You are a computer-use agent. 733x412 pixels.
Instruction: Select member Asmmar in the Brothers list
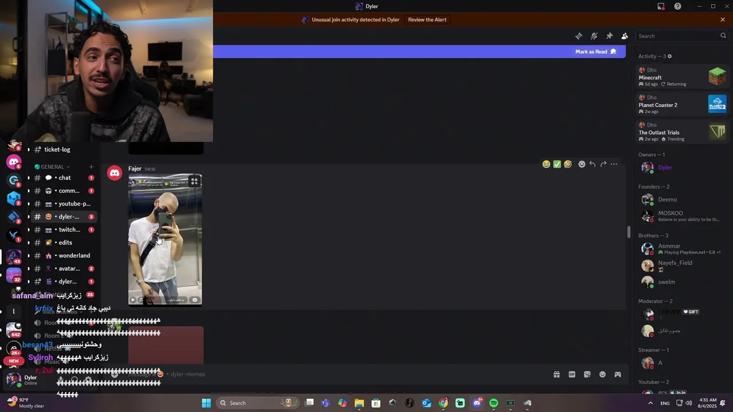(x=681, y=249)
